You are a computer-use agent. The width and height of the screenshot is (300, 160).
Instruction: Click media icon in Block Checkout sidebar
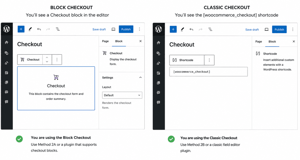coord(7,53)
